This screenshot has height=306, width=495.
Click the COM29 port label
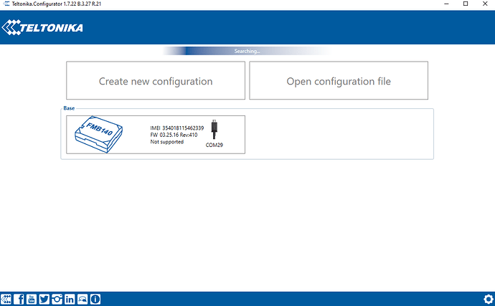(x=214, y=145)
